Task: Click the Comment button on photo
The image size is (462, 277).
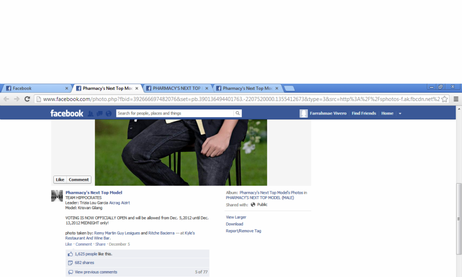Action: click(78, 179)
